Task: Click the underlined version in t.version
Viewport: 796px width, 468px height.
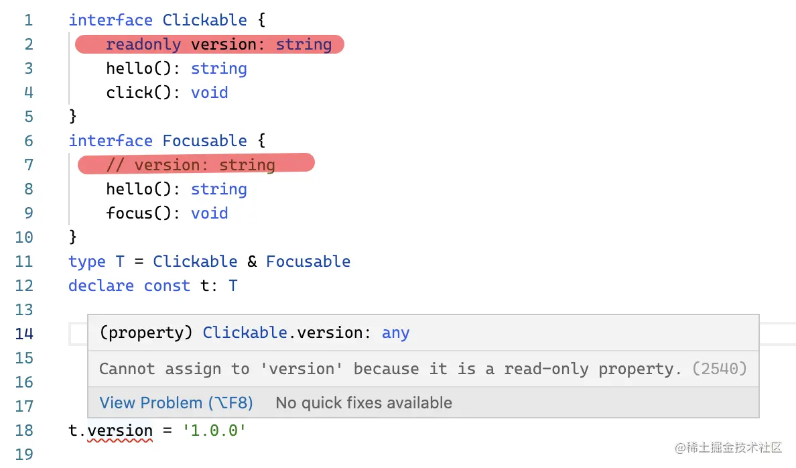Action: [120, 430]
